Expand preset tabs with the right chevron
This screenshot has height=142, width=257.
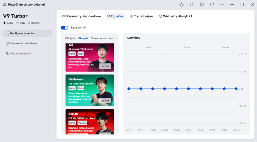coord(116,38)
